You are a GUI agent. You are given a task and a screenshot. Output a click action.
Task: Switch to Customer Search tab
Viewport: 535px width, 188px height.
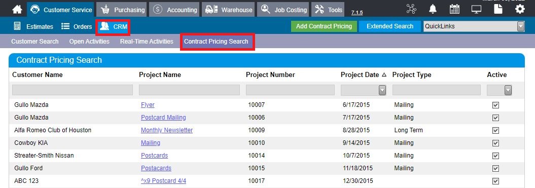(x=35, y=42)
